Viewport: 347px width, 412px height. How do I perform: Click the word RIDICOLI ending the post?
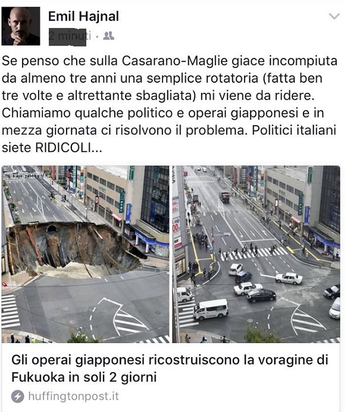coord(63,148)
